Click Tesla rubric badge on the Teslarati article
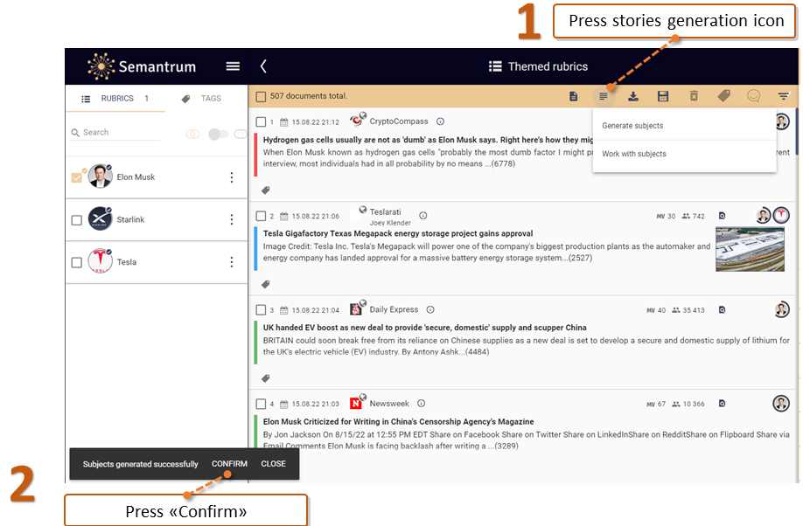 (x=781, y=216)
